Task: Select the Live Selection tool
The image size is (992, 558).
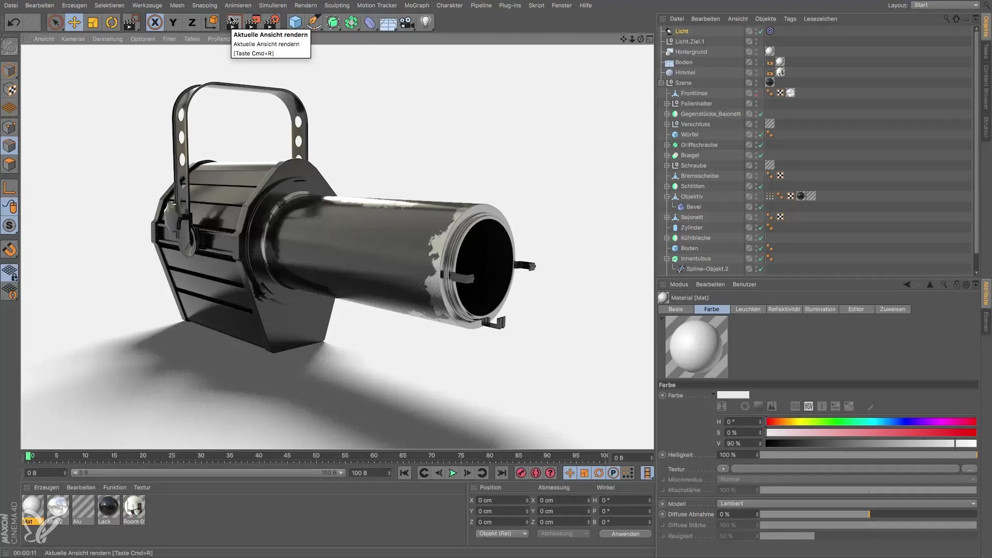Action: (56, 22)
